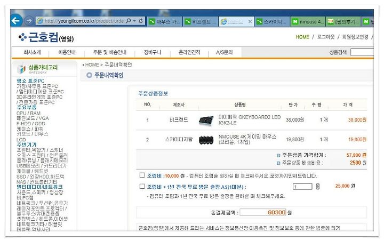The image size is (384, 241).
Task: Open the A/S문의 menu item
Action: click(x=224, y=52)
